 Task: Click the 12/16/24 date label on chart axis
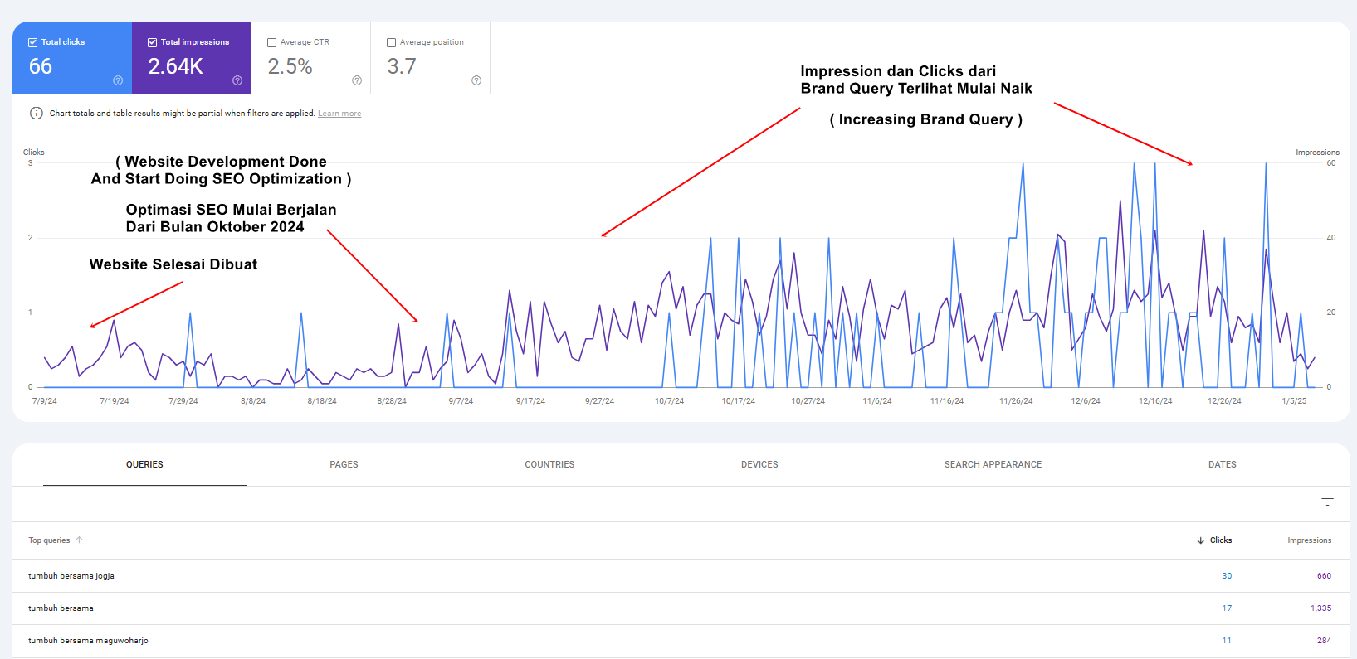(x=1155, y=401)
